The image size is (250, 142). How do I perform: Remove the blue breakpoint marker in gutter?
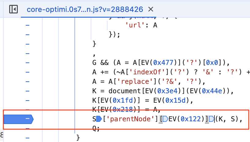tap(18, 119)
